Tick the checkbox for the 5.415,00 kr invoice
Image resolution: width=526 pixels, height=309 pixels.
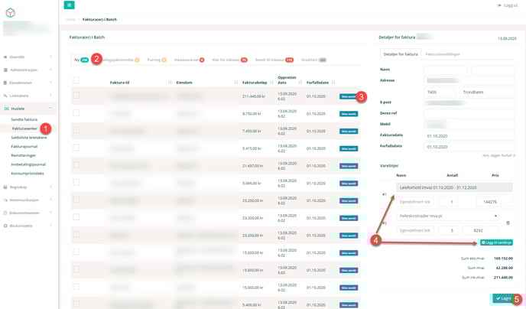pyautogui.click(x=76, y=148)
